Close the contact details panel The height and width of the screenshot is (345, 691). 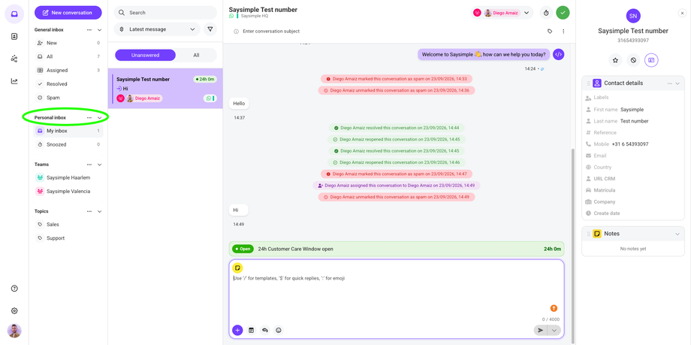(x=682, y=14)
